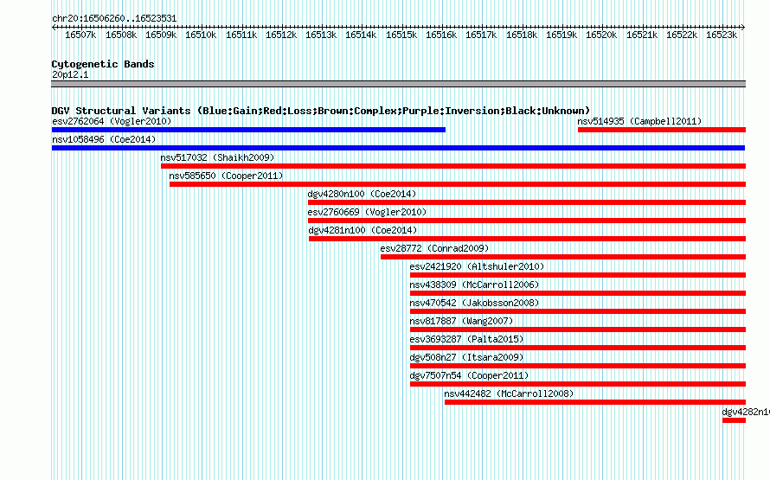
Task: Click the DGV Structural Variants track title
Action: (x=321, y=111)
